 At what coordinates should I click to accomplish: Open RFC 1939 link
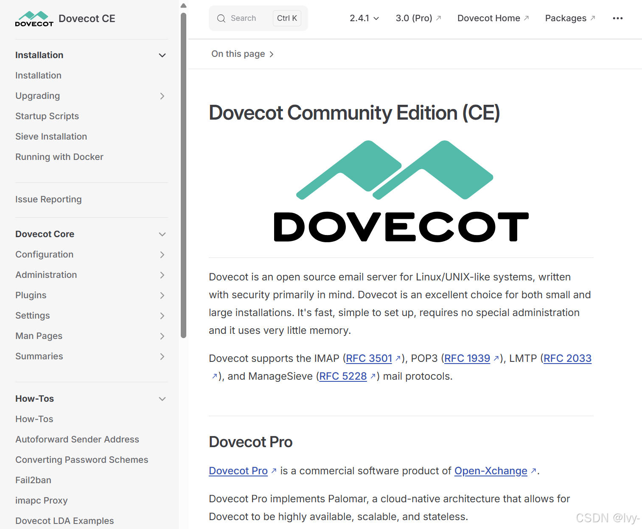[467, 358]
